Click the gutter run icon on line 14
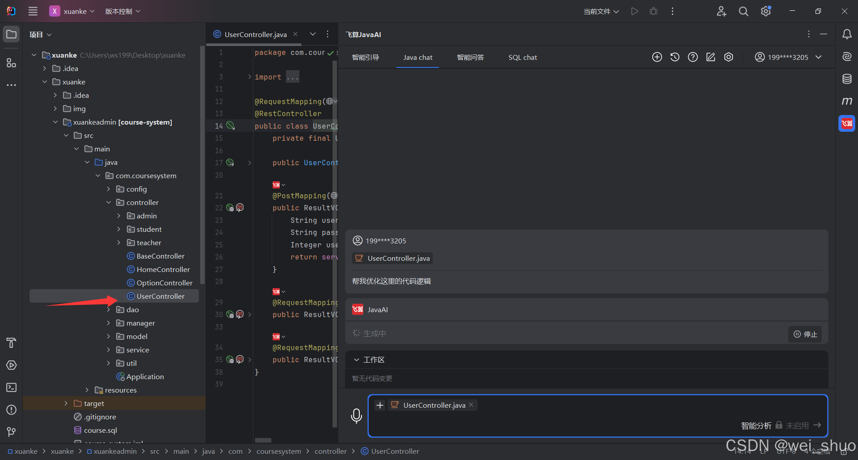The image size is (858, 460). 230,125
